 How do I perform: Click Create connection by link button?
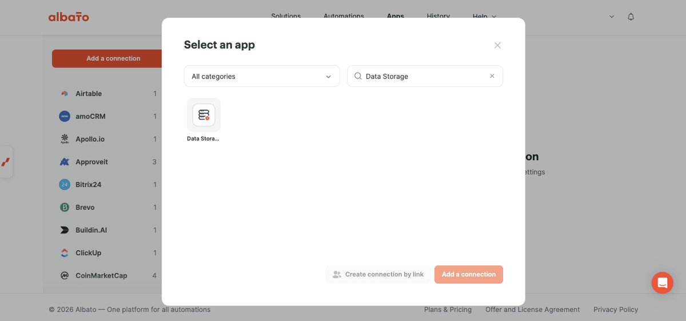[x=378, y=275]
